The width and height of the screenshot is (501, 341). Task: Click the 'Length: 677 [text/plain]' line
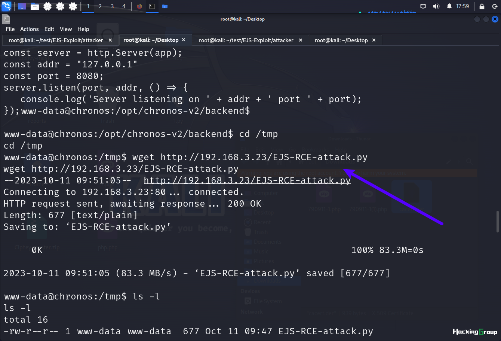pos(71,215)
